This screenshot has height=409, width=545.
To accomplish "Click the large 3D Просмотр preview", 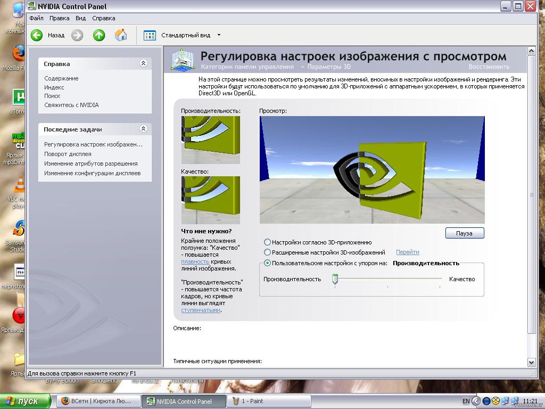I will coord(372,170).
